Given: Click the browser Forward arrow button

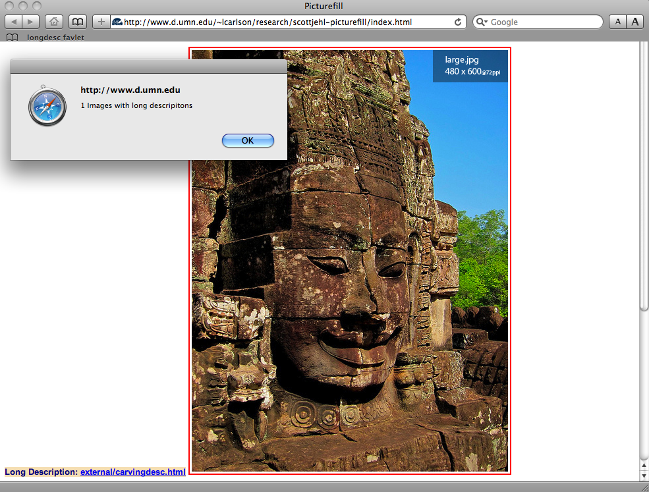Looking at the screenshot, I should click(x=31, y=22).
